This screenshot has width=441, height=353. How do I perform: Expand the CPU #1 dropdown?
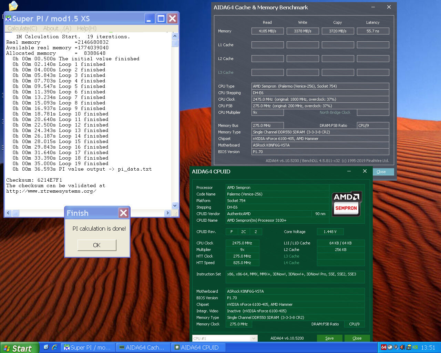coord(254,339)
